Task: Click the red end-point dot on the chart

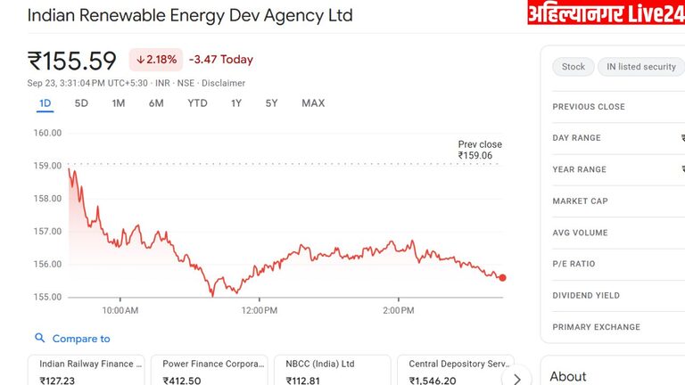Action: [x=503, y=278]
